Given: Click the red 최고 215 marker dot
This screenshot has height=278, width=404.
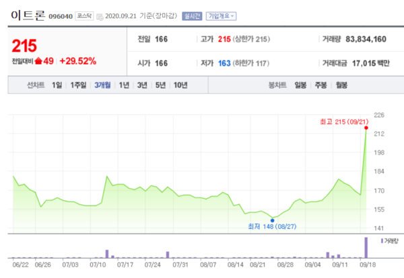Looking at the screenshot, I should (x=366, y=128).
